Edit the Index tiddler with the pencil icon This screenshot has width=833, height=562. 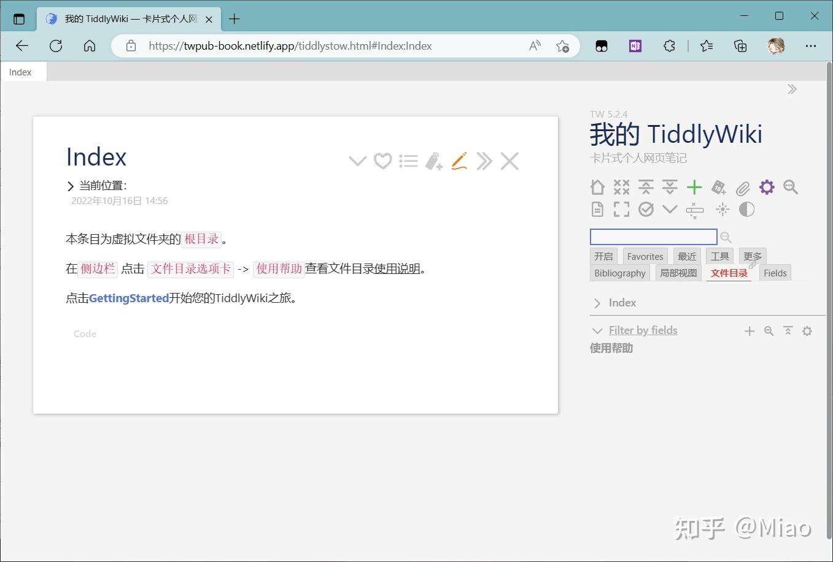click(x=459, y=161)
